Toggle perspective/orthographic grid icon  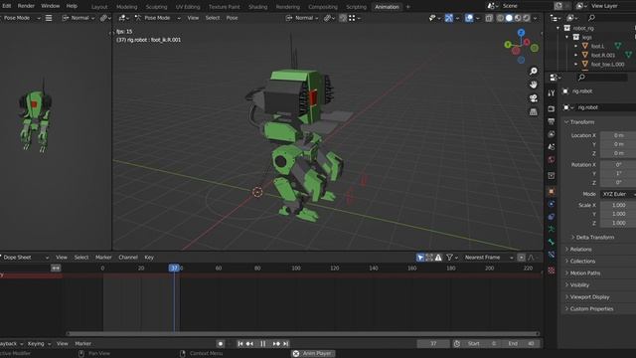click(x=534, y=111)
